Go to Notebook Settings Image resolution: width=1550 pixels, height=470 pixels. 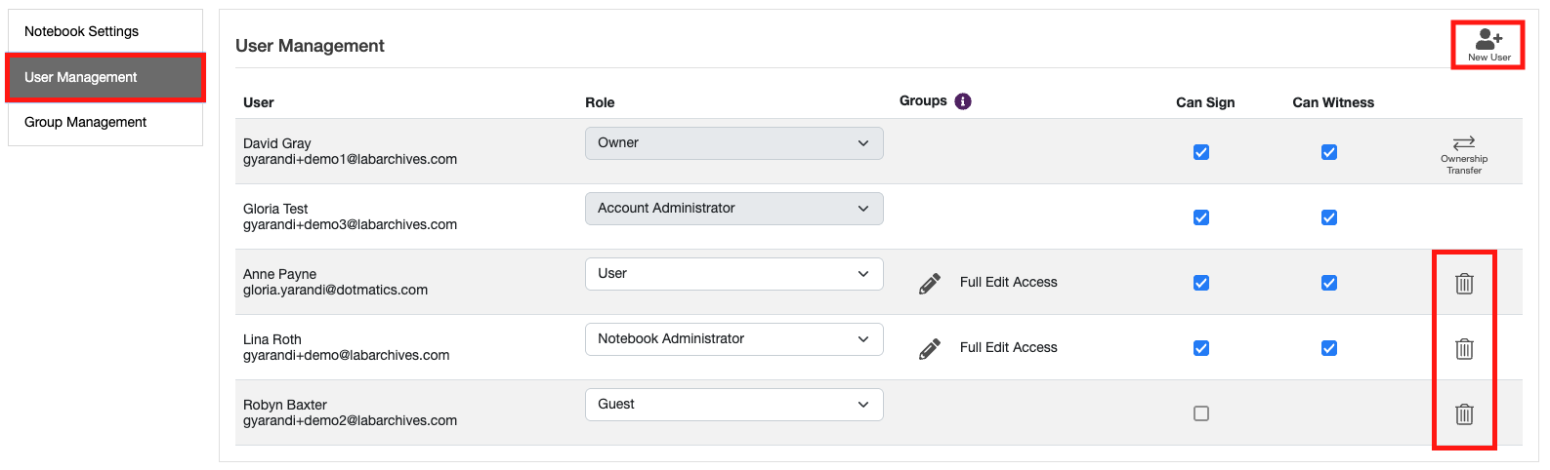[82, 31]
